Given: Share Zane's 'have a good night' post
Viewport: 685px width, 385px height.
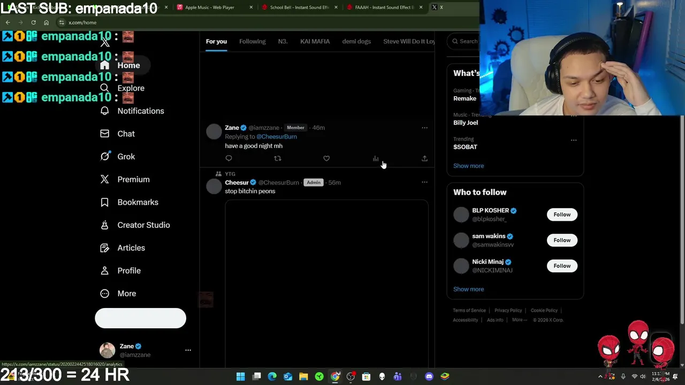Looking at the screenshot, I should [x=424, y=158].
